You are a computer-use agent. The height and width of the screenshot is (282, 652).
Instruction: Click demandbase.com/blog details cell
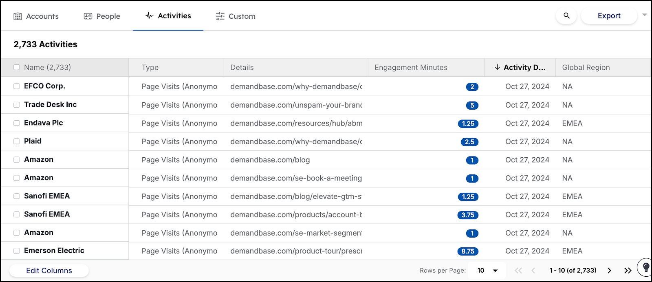click(270, 160)
